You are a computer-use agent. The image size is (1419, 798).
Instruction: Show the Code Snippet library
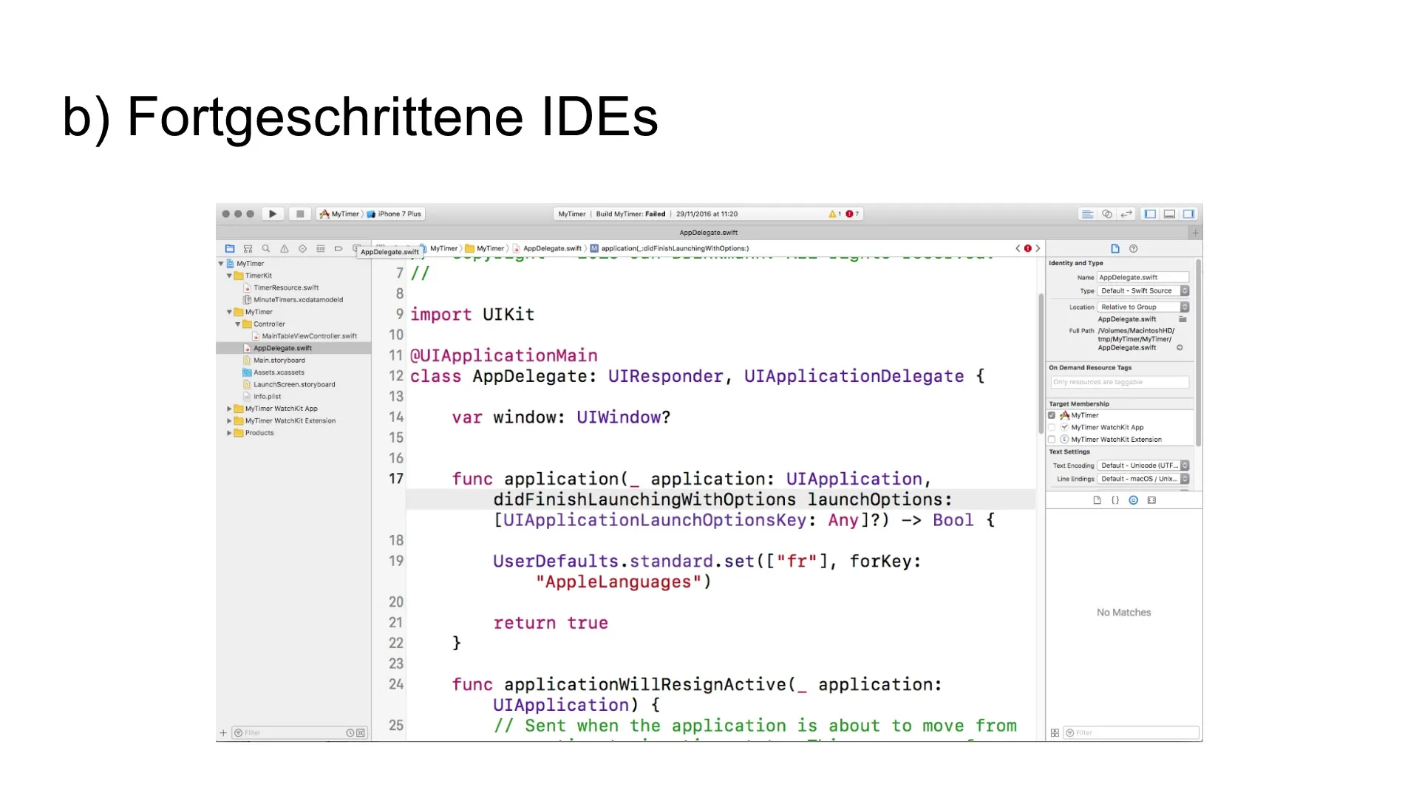(1115, 501)
